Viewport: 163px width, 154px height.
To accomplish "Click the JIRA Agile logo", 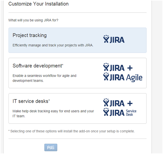I will pyautogui.click(x=123, y=77).
